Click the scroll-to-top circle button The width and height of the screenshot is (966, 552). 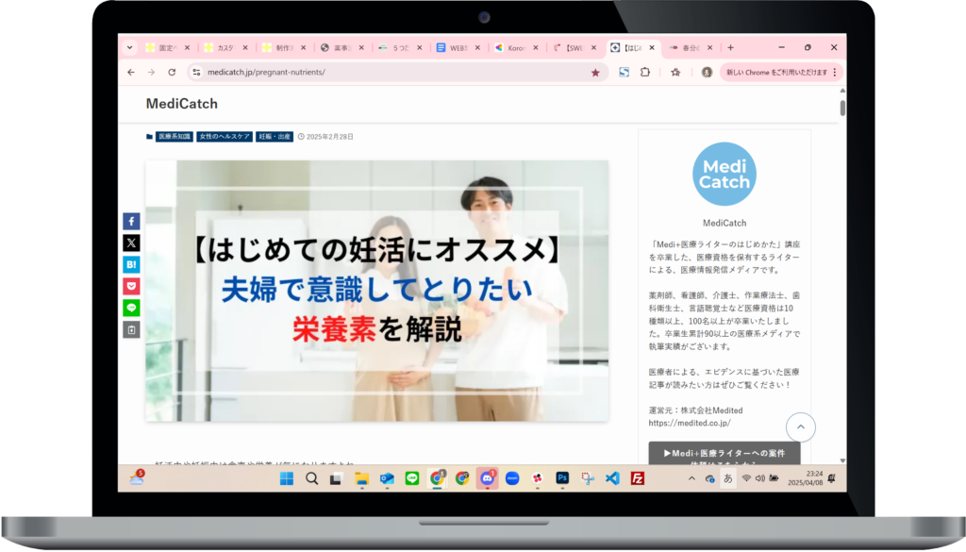[800, 427]
